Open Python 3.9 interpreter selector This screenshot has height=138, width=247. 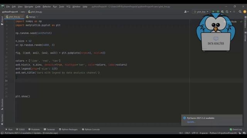(x=223, y=133)
